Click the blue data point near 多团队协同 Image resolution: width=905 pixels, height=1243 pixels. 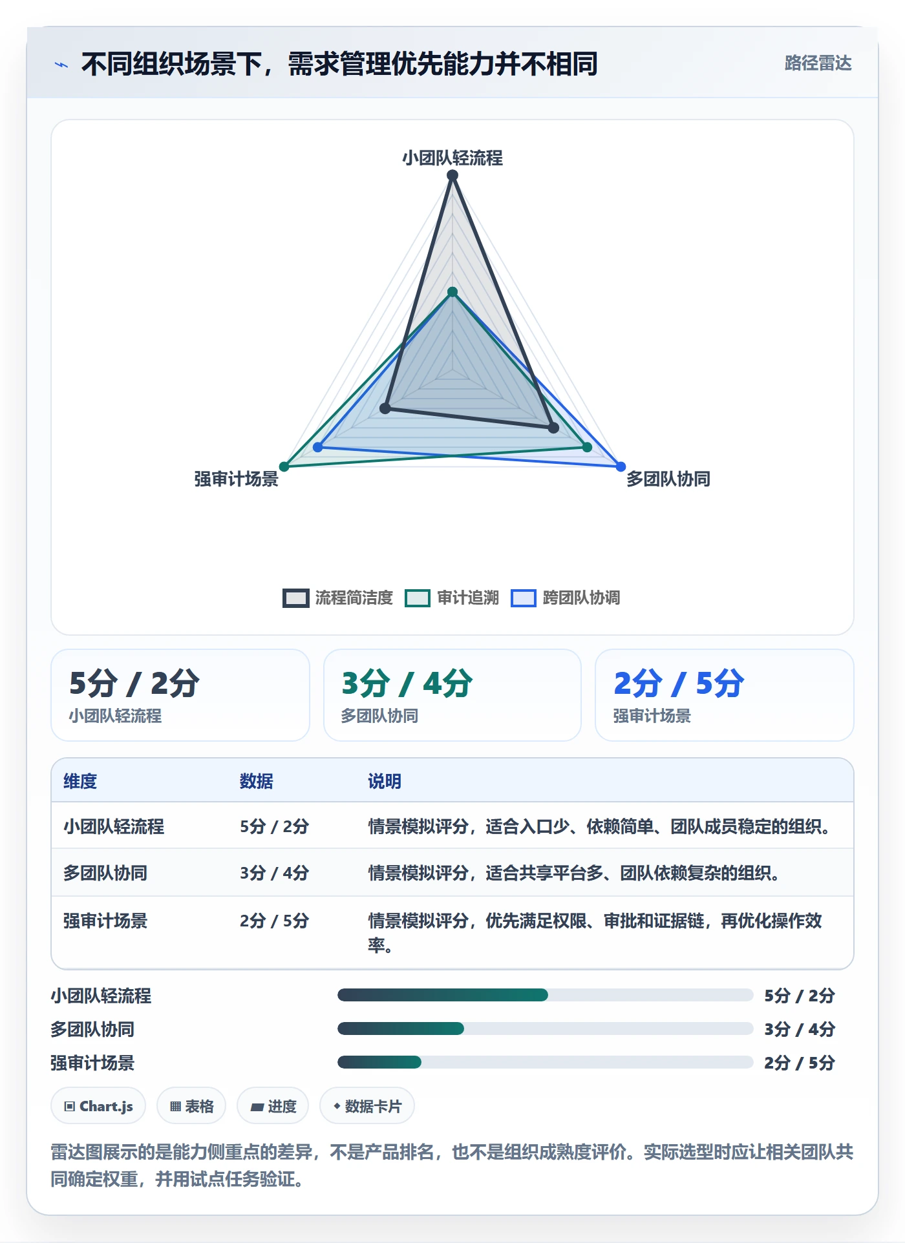point(621,466)
